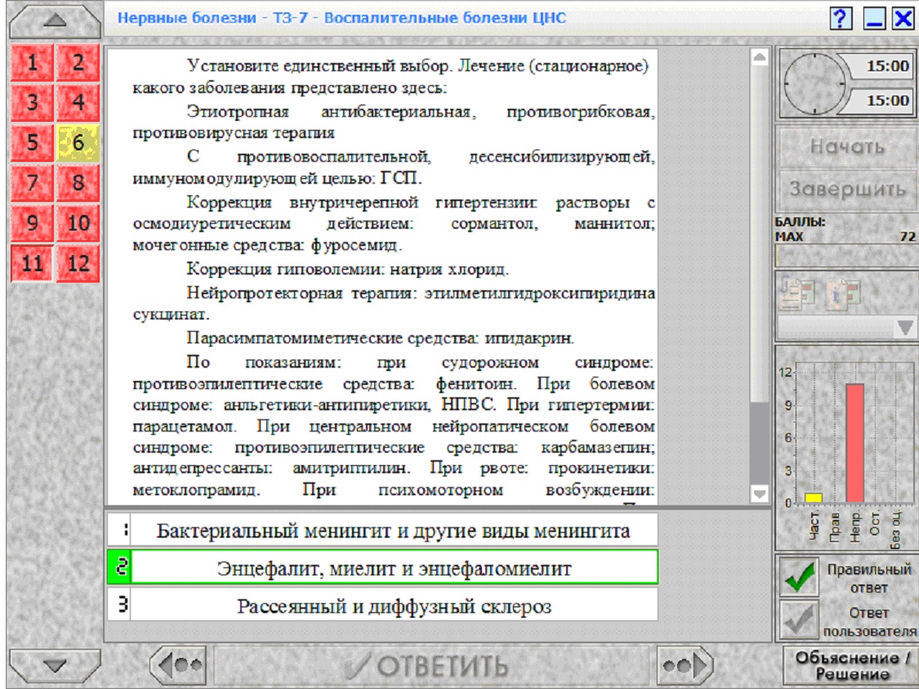Click the number 3 answer marker

[x=120, y=605]
